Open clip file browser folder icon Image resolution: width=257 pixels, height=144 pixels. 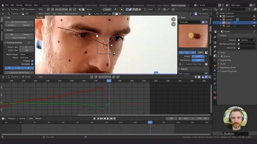116,14
